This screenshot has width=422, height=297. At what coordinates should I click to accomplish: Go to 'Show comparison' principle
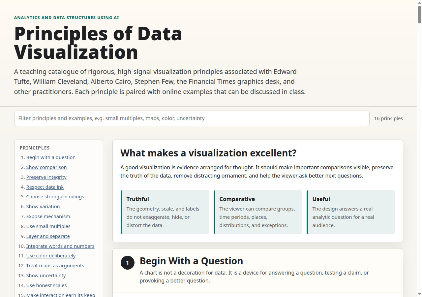(x=46, y=167)
